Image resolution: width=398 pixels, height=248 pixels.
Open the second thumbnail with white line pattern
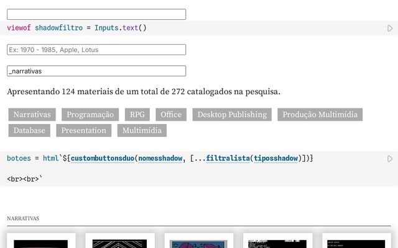pyautogui.click(x=120, y=241)
